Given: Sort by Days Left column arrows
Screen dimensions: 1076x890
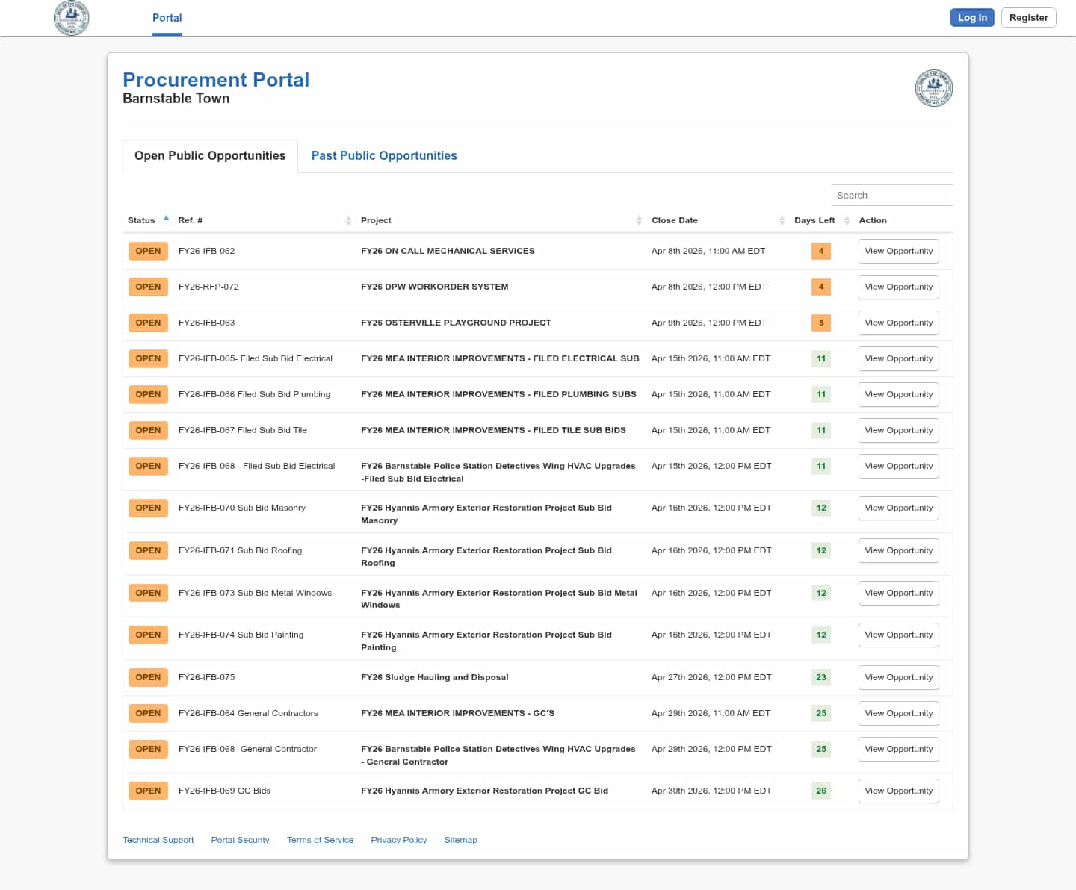Looking at the screenshot, I should coord(847,220).
